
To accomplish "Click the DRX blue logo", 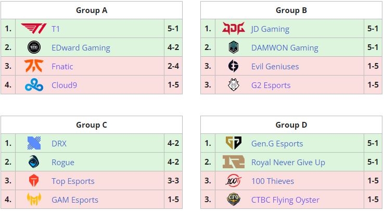I will [34, 143].
